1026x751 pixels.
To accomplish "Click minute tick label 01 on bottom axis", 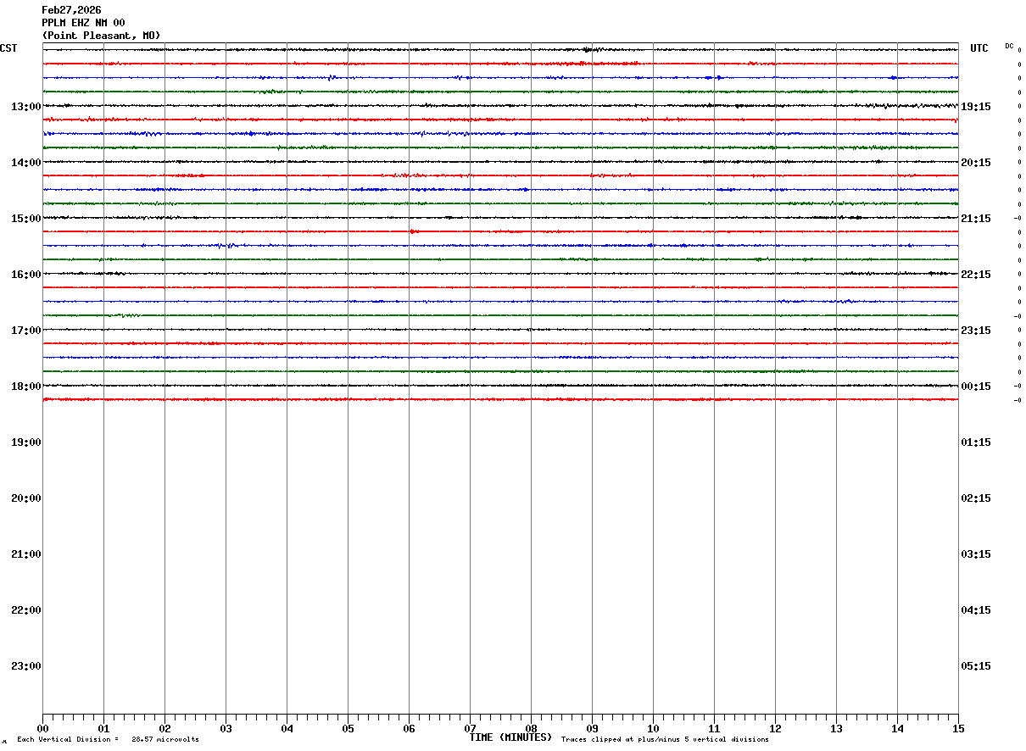I will coord(103,728).
